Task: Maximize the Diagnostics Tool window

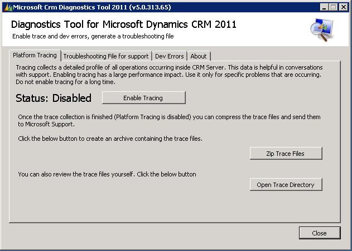Action: coord(334,7)
